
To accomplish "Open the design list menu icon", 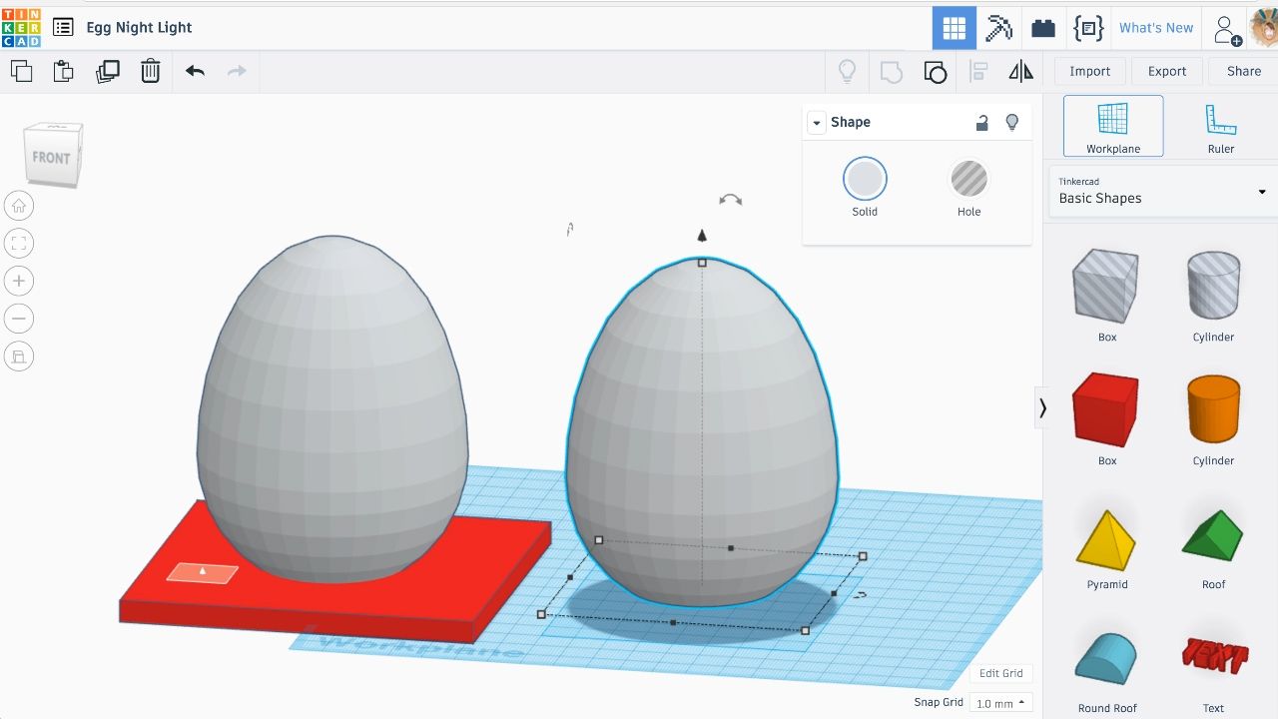I will coord(63,28).
